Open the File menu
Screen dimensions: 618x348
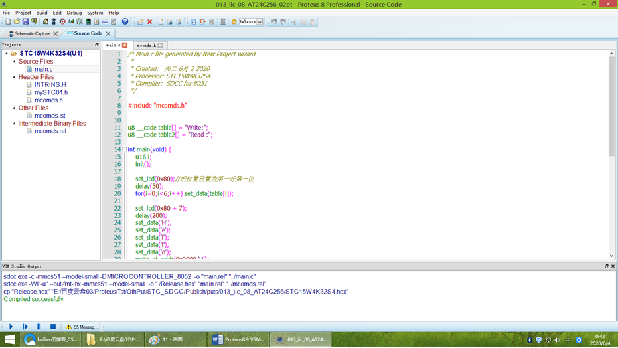click(7, 13)
